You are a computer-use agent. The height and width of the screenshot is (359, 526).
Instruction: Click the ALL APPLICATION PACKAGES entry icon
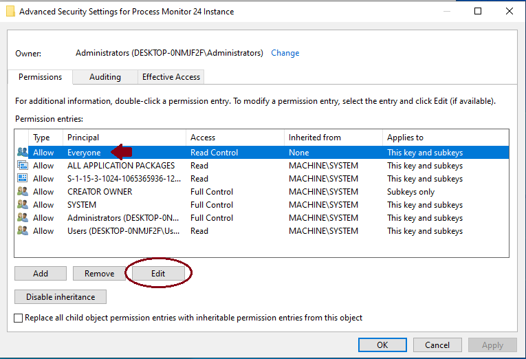tap(22, 166)
